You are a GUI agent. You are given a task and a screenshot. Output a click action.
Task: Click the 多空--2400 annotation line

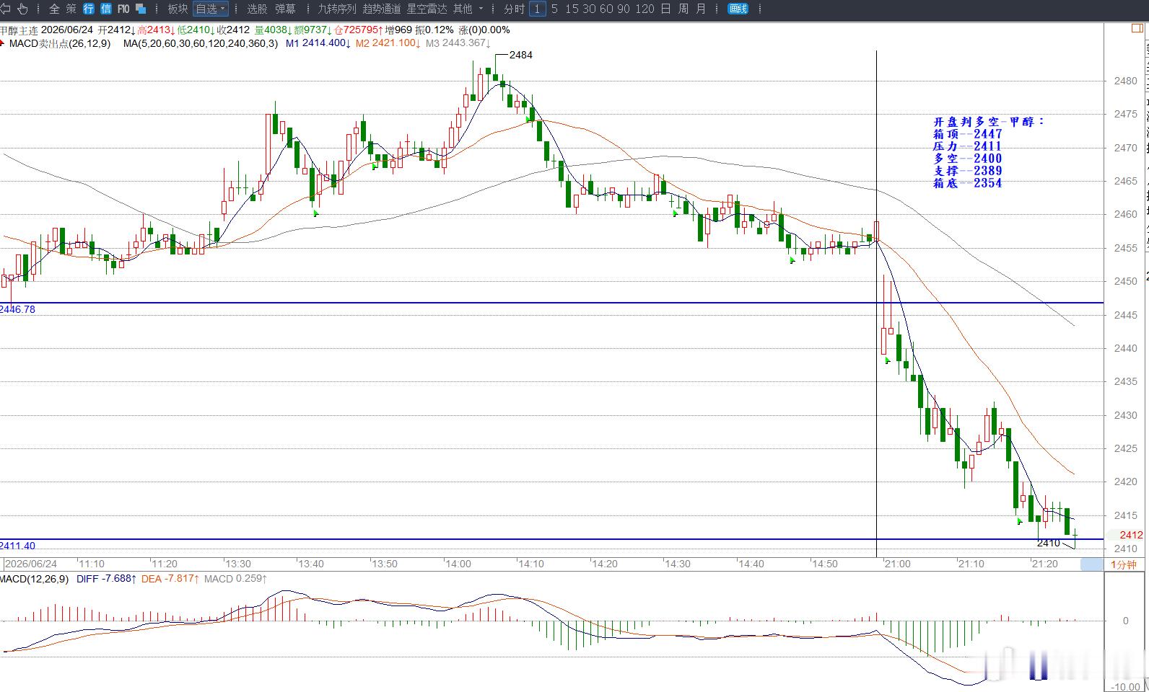point(967,159)
